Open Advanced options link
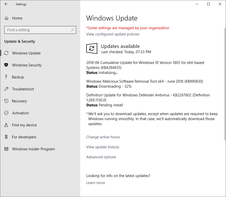 point(101,157)
